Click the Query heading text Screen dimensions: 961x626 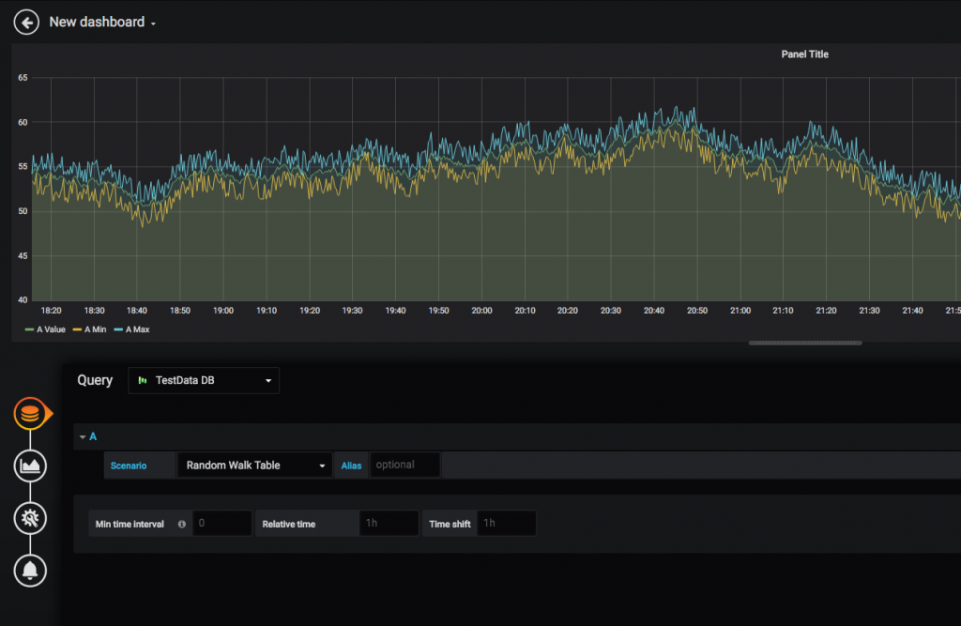pos(95,380)
